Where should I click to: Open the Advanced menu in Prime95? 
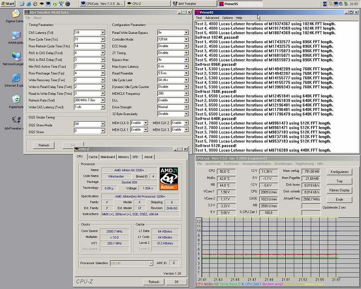[212, 18]
